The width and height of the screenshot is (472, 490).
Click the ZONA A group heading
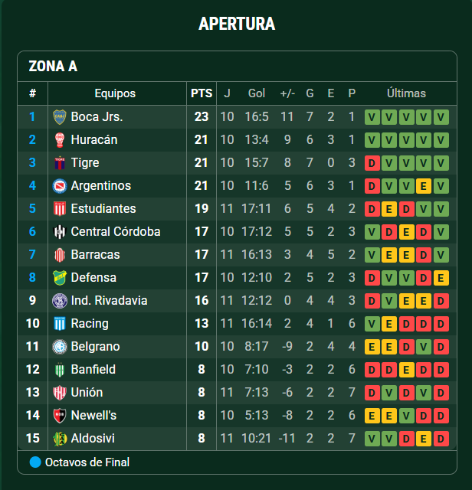53,67
